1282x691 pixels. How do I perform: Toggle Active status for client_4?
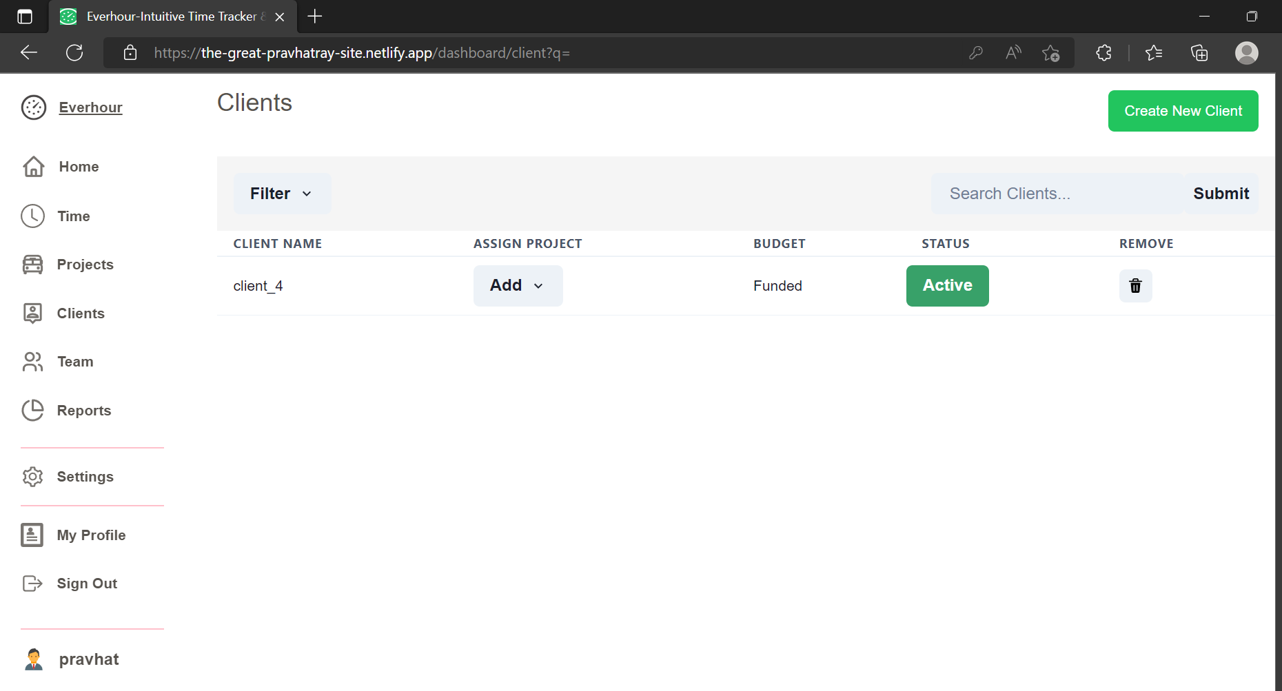[947, 286]
